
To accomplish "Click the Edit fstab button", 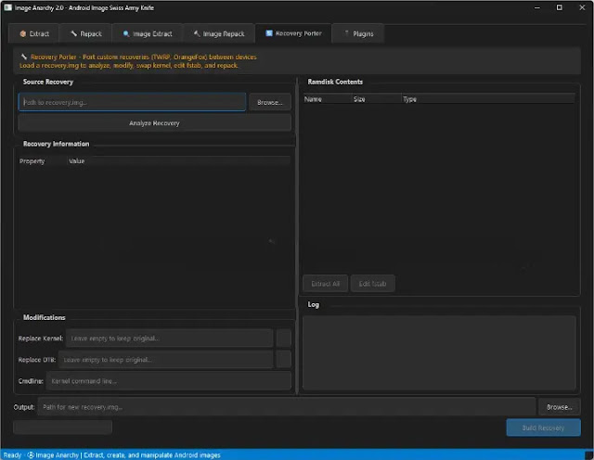I will pyautogui.click(x=372, y=283).
